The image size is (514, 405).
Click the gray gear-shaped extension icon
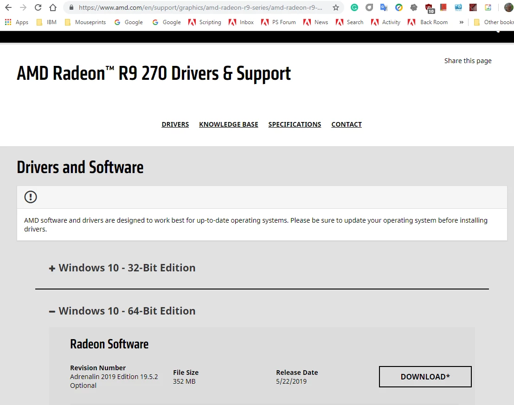tap(414, 7)
